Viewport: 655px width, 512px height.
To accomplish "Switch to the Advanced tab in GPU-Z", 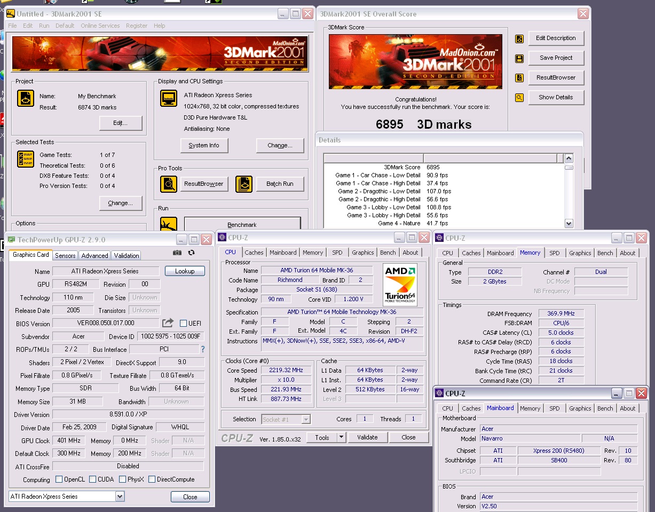I will [x=95, y=256].
